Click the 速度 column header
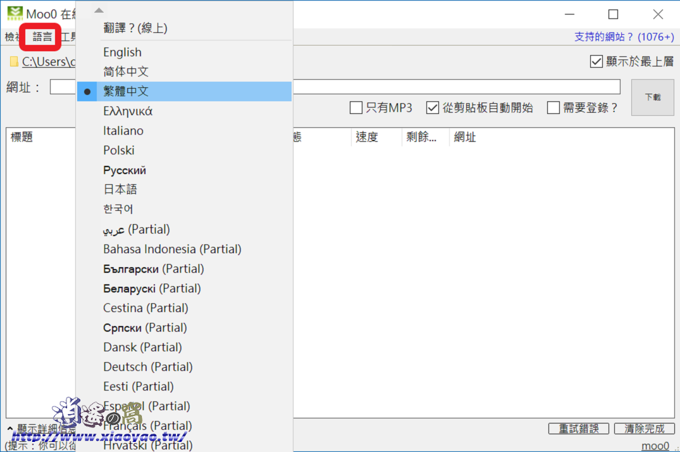 click(x=376, y=137)
